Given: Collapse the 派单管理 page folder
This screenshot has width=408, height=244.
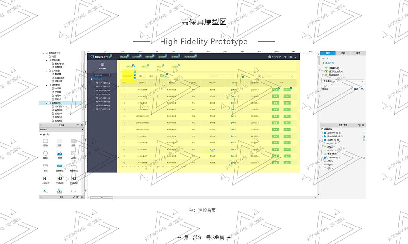Looking at the screenshot, I should click(47, 85).
